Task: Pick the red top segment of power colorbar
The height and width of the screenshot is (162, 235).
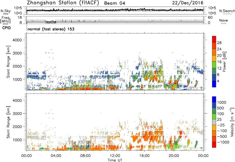Action: coord(214,39)
